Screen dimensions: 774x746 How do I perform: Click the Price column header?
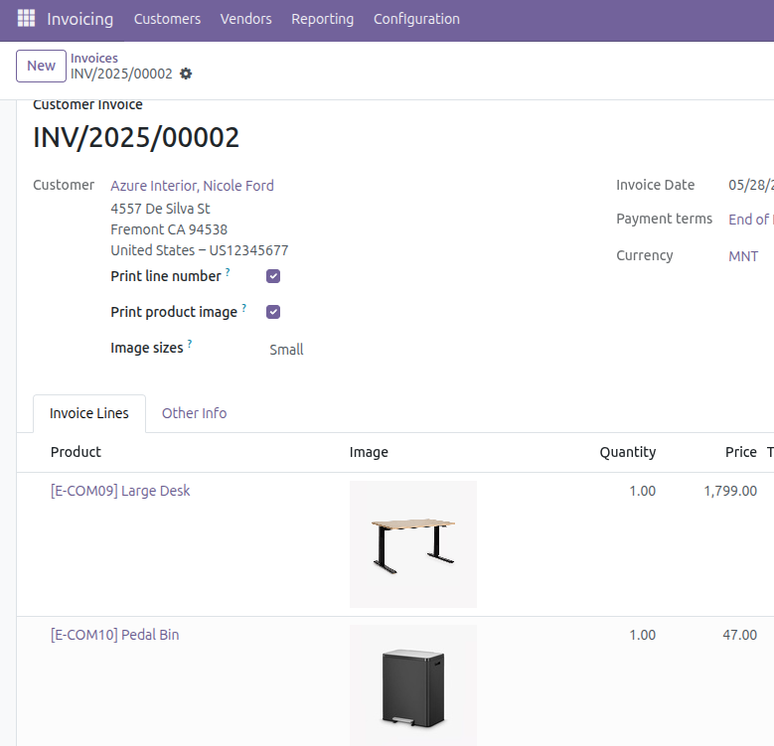(x=741, y=452)
